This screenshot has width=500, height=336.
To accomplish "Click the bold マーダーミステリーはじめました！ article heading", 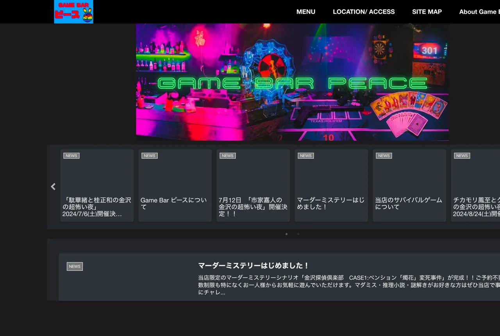I will pos(254,266).
